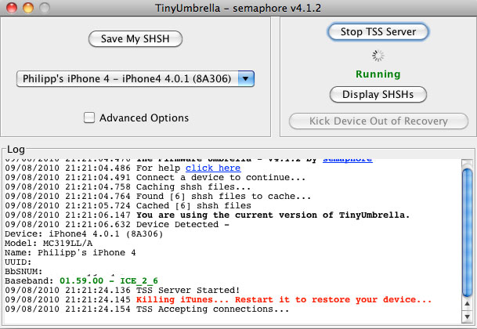The image size is (477, 329).
Task: Minimize window with the yellow button
Action: tap(28, 8)
